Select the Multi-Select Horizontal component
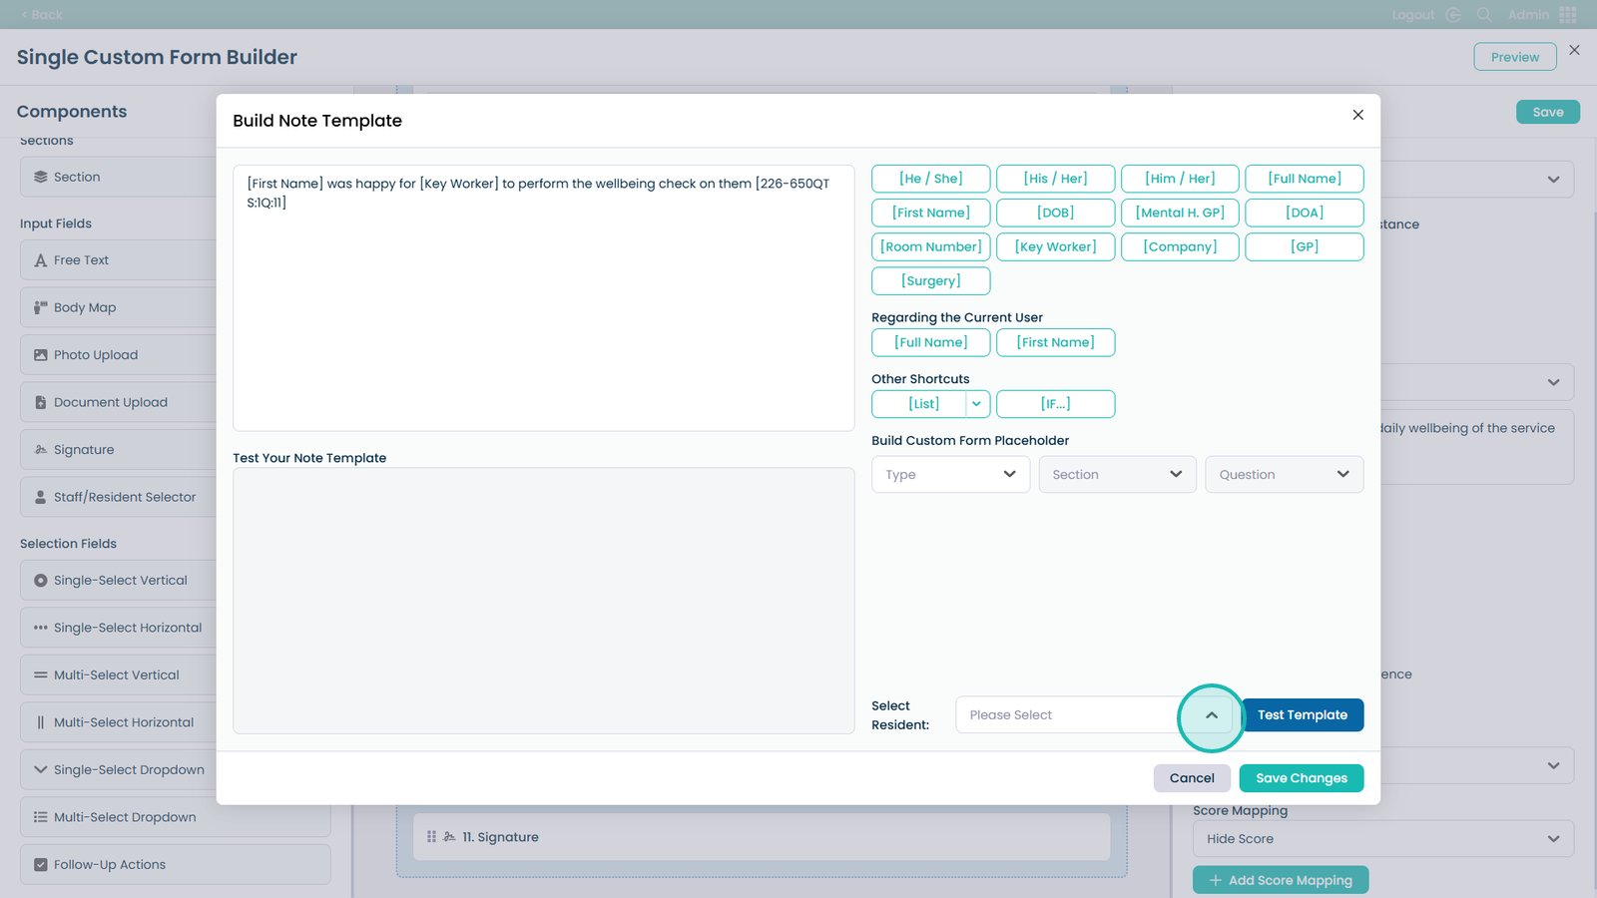This screenshot has height=898, width=1597. 175,722
